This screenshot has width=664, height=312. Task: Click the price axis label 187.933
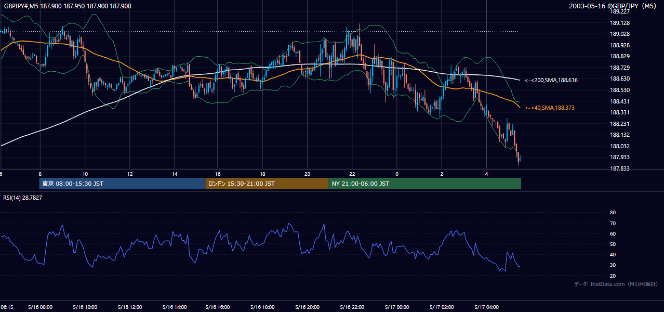point(620,157)
